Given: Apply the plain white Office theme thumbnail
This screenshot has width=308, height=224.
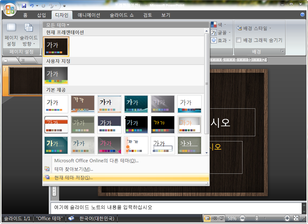Looking at the screenshot, I should (x=56, y=104).
